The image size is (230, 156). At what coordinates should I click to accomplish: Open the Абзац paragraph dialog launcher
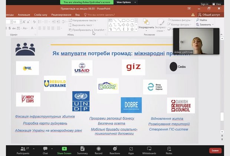tap(106, 35)
